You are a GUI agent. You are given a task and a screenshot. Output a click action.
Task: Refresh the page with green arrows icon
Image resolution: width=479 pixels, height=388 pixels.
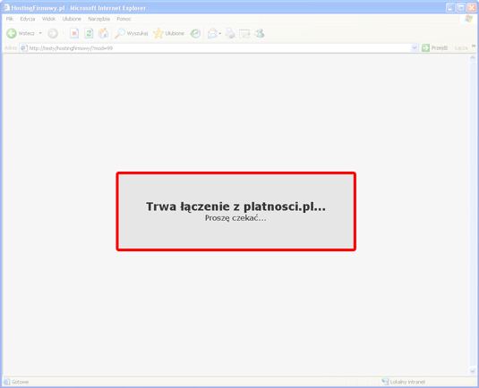point(89,33)
